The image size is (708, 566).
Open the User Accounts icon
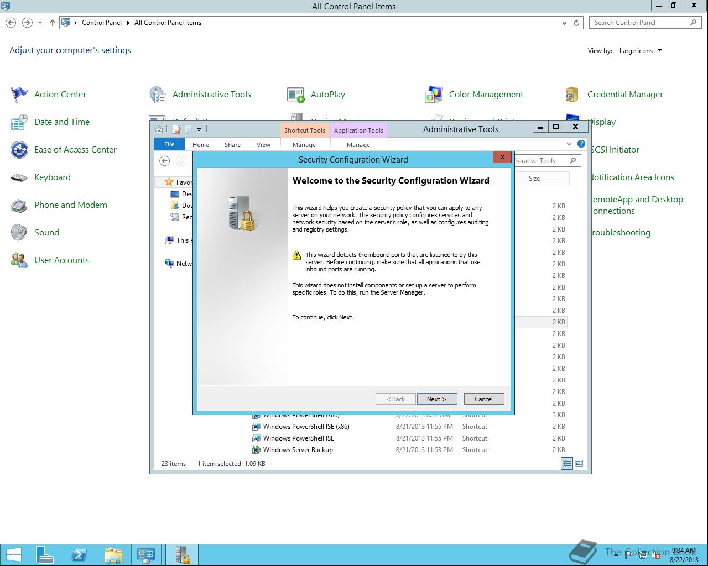click(19, 260)
